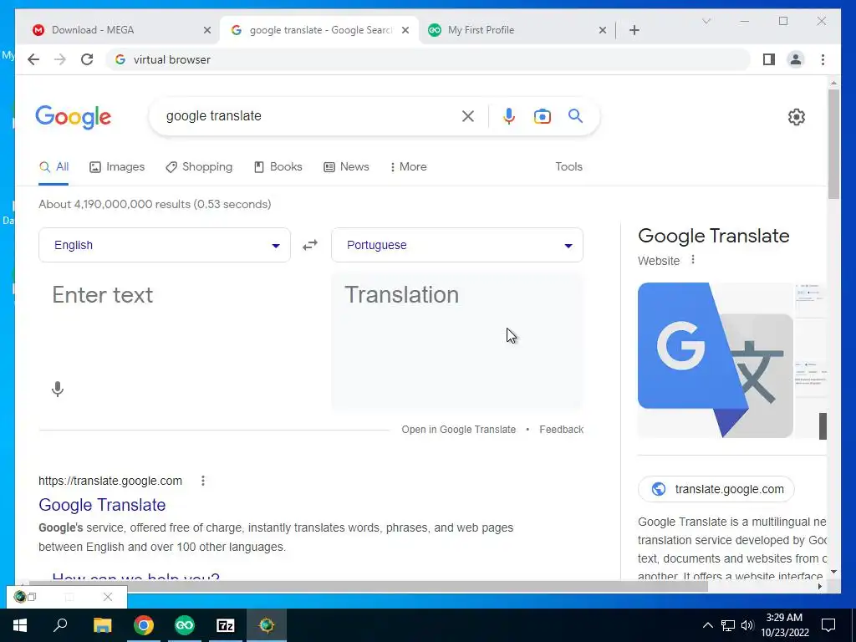
Task: Open the English source language dropdown
Action: pyautogui.click(x=165, y=245)
